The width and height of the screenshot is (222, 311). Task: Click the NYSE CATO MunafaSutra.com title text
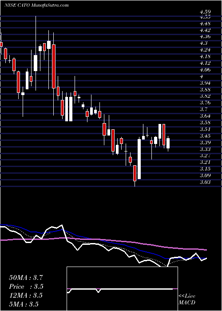[x=36, y=5]
